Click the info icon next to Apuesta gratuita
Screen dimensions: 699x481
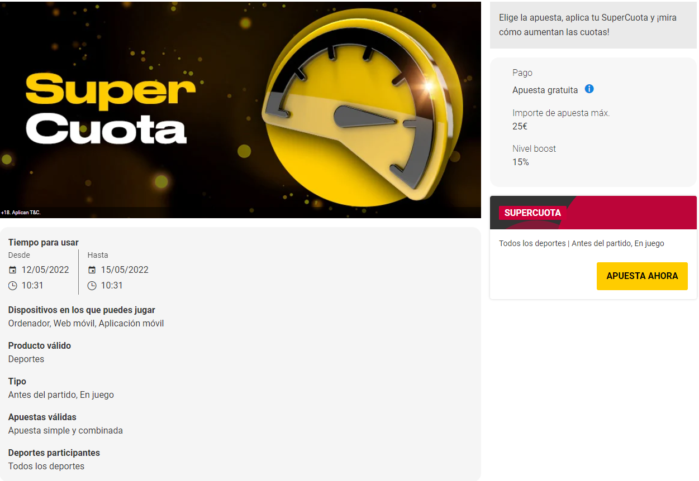[x=589, y=89]
